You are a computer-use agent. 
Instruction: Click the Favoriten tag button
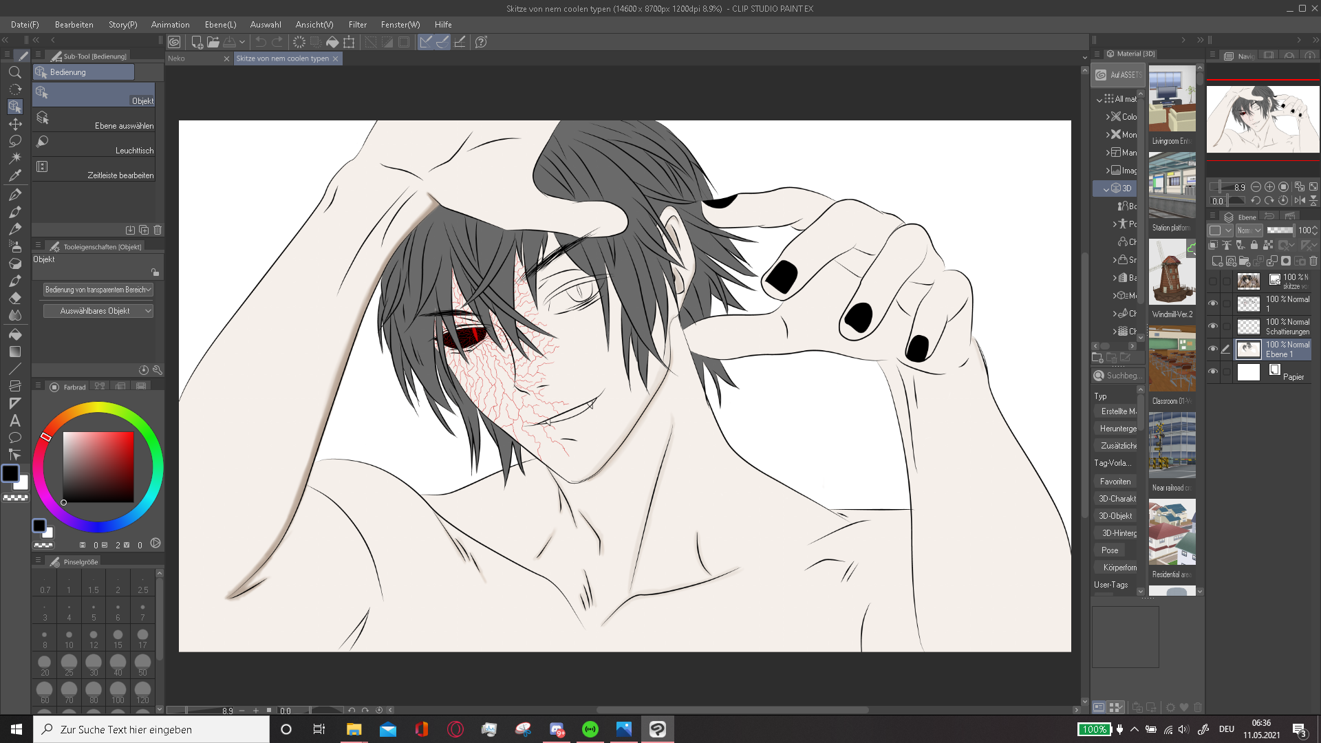[1115, 482]
